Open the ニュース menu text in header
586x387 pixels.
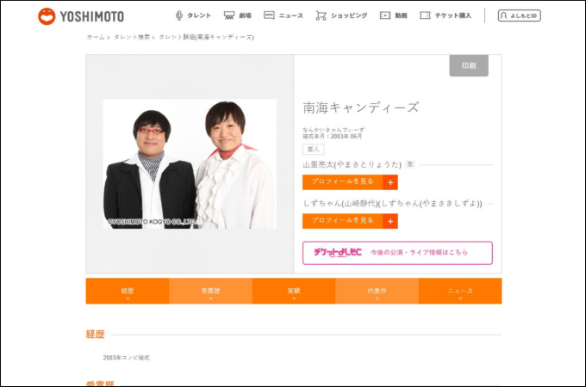pyautogui.click(x=290, y=15)
